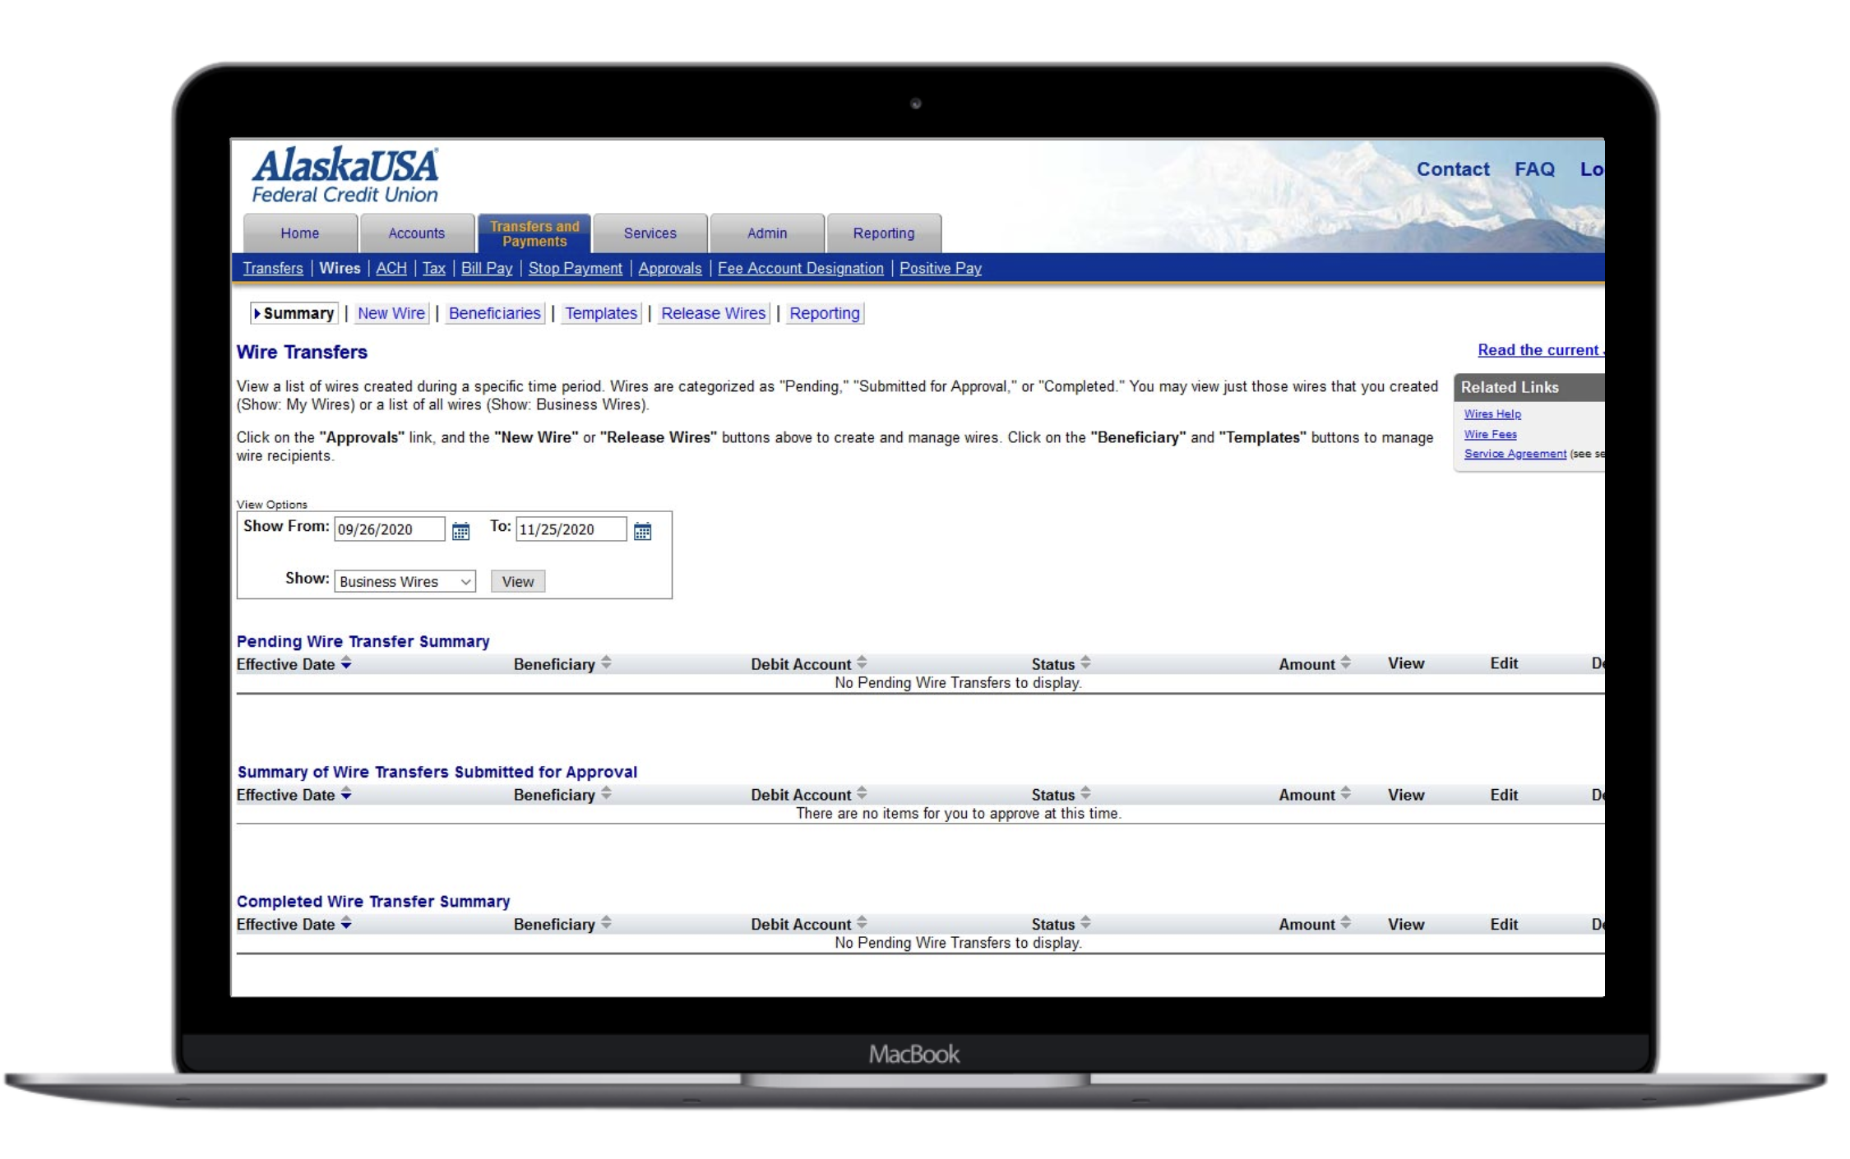The image size is (1850, 1159).
Task: Navigate to the Approvals page
Action: point(670,268)
